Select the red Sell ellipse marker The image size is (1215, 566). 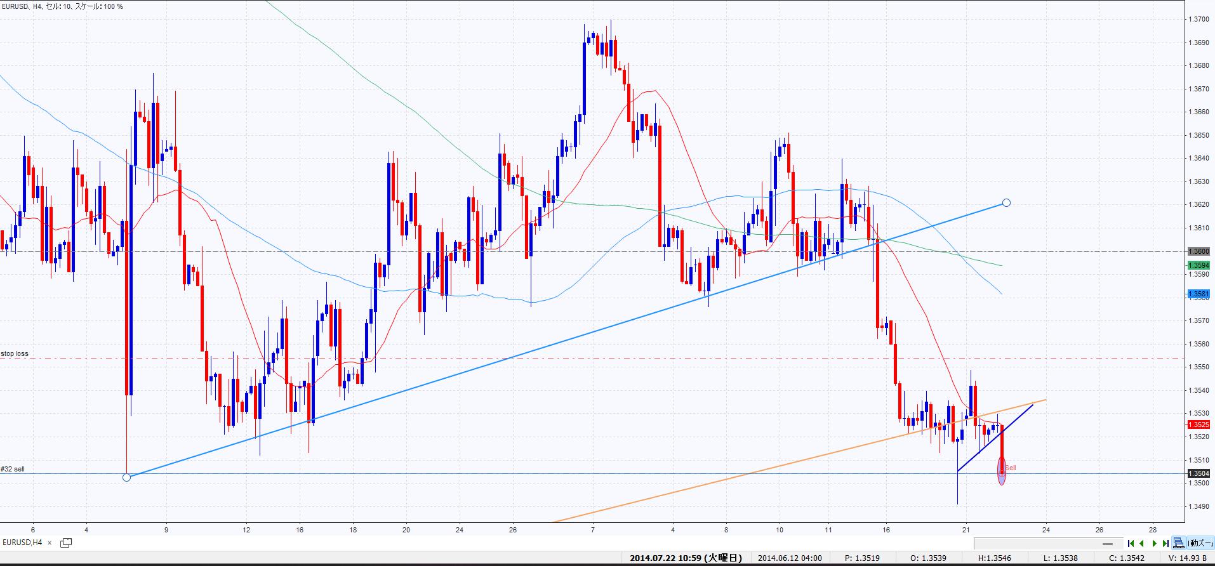(1002, 471)
